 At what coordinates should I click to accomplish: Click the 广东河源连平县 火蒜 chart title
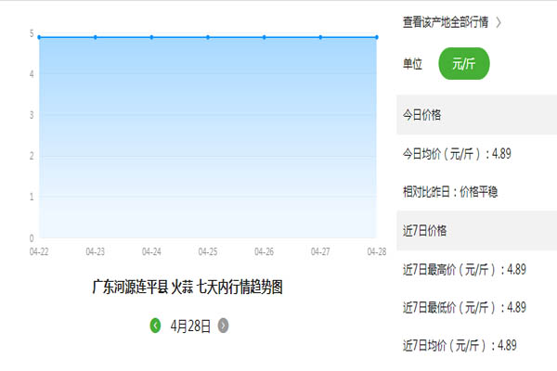187,288
